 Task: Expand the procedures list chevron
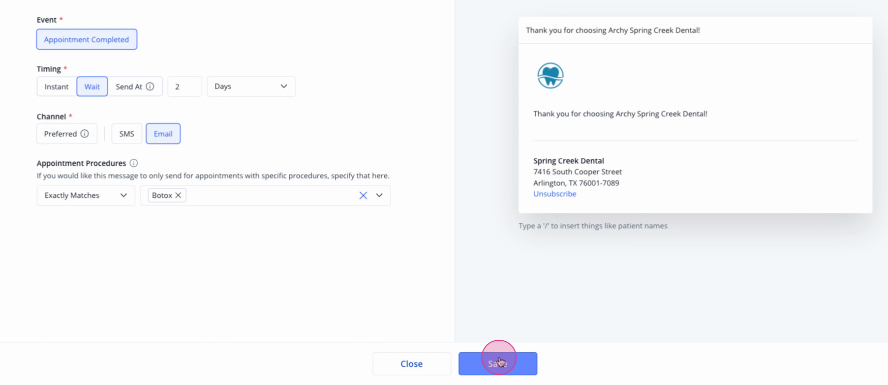pos(379,195)
